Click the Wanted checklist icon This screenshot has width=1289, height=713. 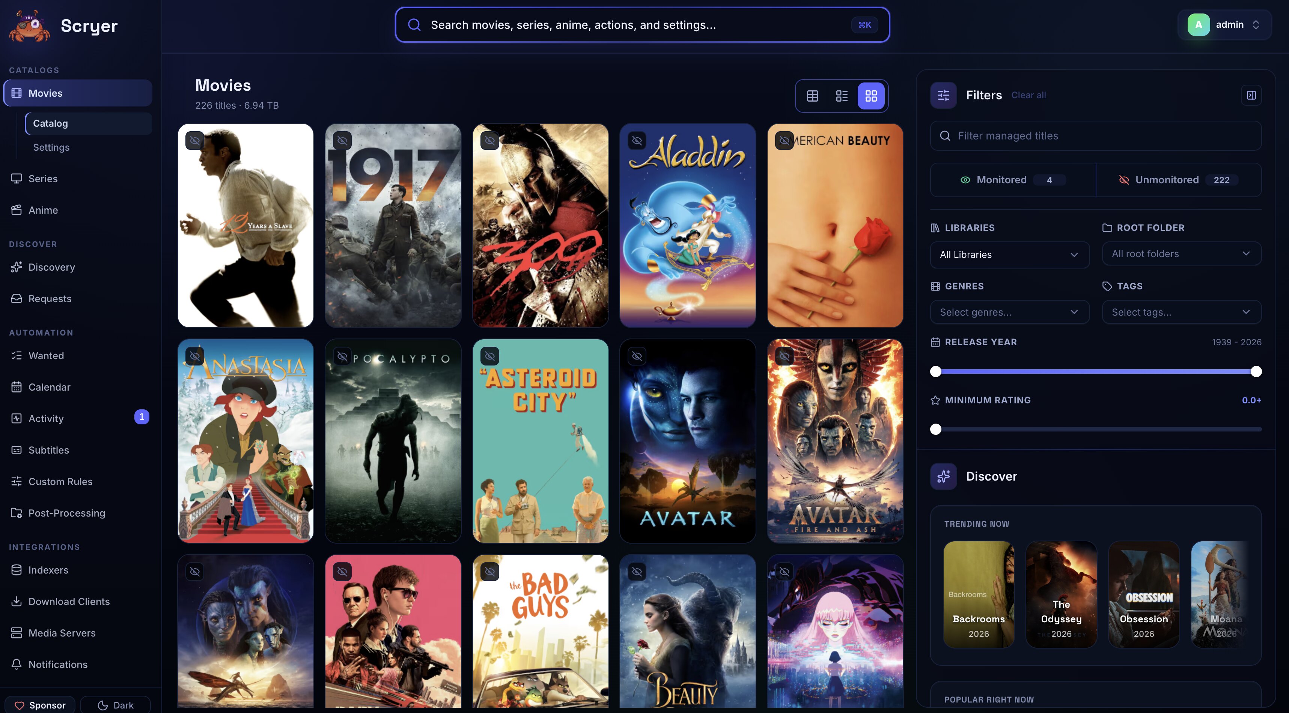(x=17, y=355)
